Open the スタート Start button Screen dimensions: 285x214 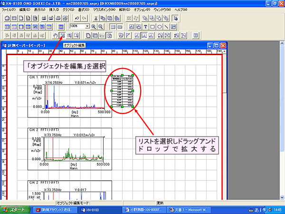coord(15,210)
